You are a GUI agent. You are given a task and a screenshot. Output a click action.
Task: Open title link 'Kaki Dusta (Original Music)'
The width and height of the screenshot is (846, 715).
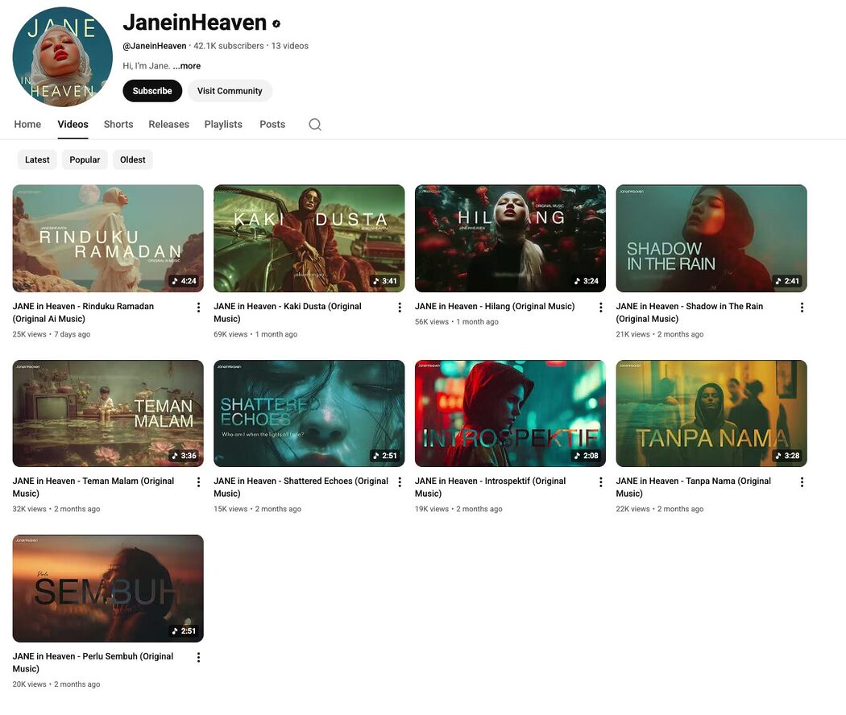pyautogui.click(x=288, y=312)
